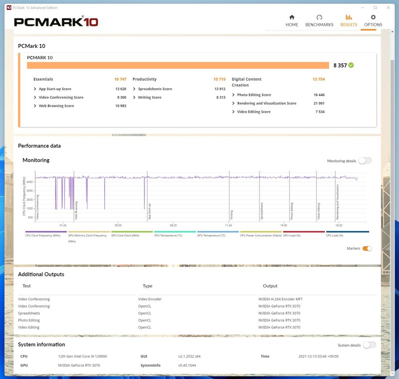Click the overall score 8 357
The height and width of the screenshot is (379, 399).
(x=340, y=65)
